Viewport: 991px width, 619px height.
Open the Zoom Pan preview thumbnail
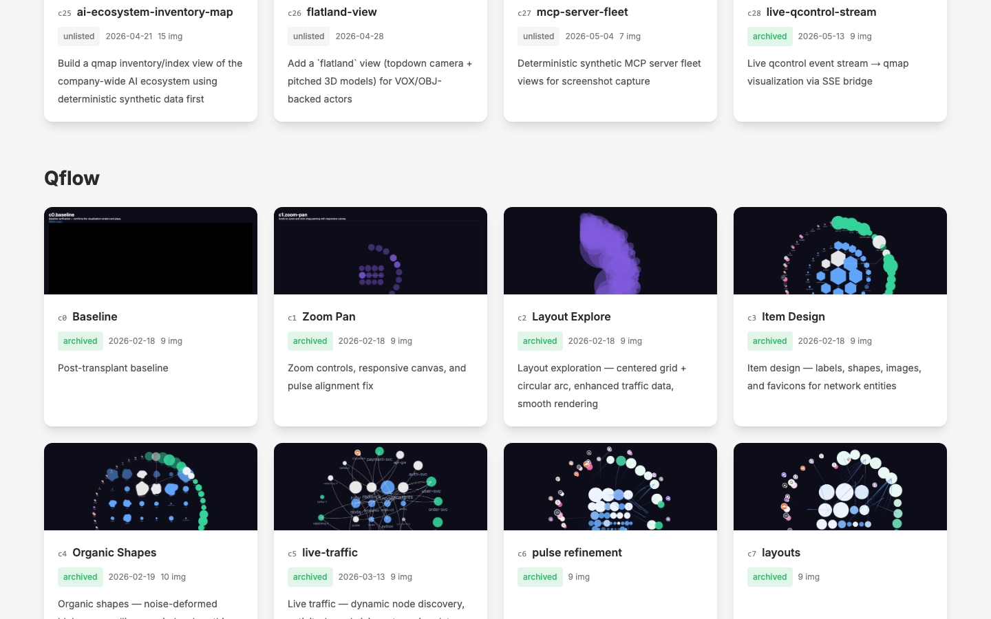click(x=381, y=250)
